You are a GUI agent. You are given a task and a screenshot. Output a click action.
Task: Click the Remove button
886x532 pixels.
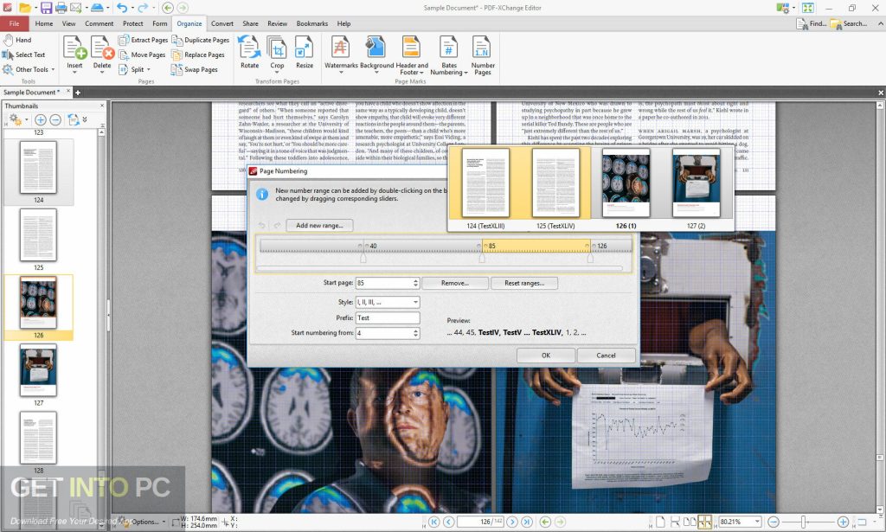(x=455, y=283)
